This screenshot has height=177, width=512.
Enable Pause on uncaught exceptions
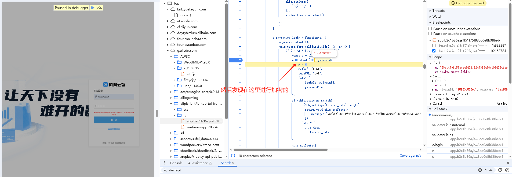pos(430,29)
